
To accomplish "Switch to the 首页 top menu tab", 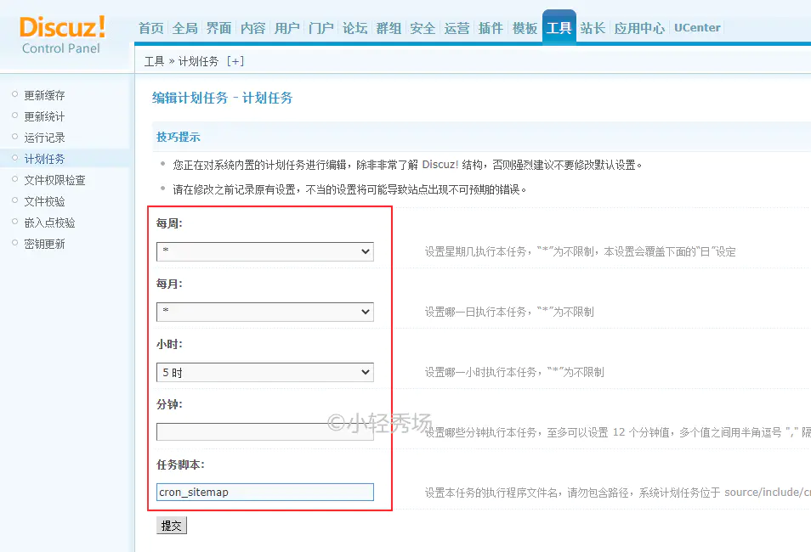I will tap(150, 28).
